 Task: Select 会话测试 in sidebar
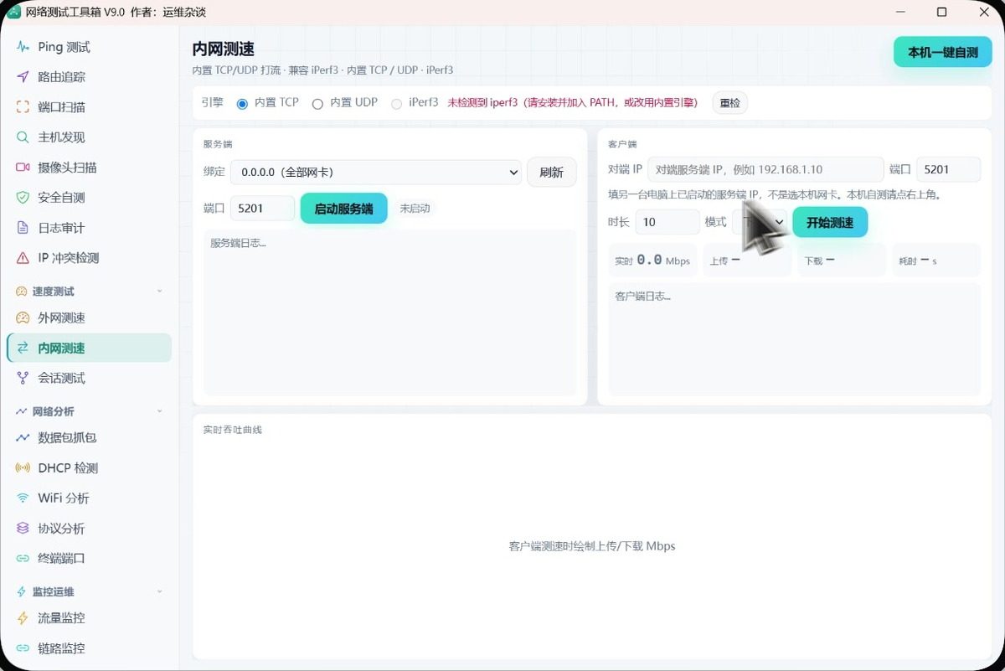point(89,379)
